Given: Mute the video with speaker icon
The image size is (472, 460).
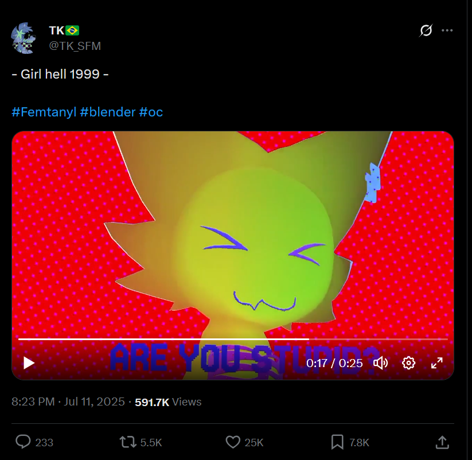Looking at the screenshot, I should pos(380,363).
